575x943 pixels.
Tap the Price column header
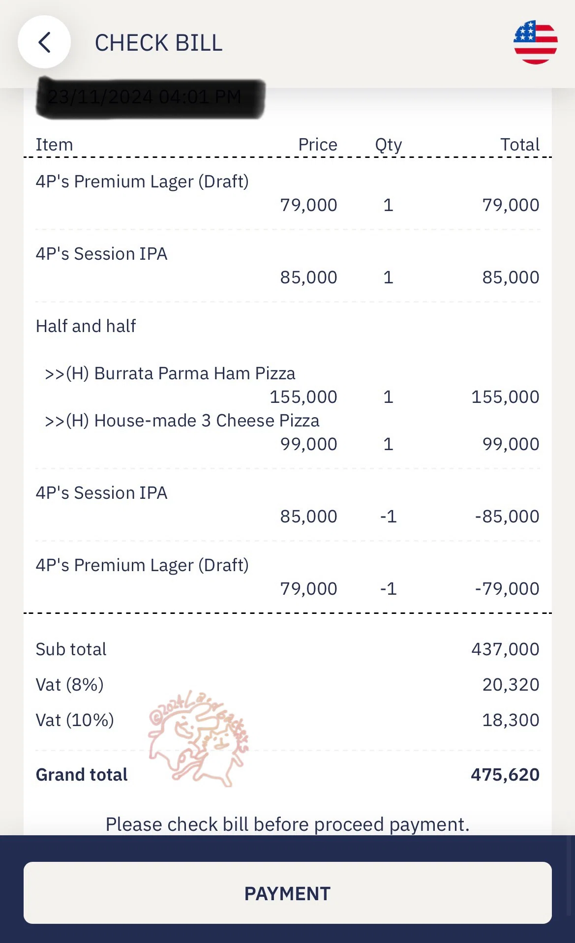[318, 145]
